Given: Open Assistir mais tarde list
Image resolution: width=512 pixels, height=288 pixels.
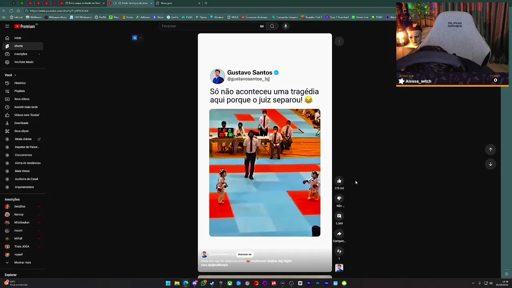Looking at the screenshot, I should (23, 107).
